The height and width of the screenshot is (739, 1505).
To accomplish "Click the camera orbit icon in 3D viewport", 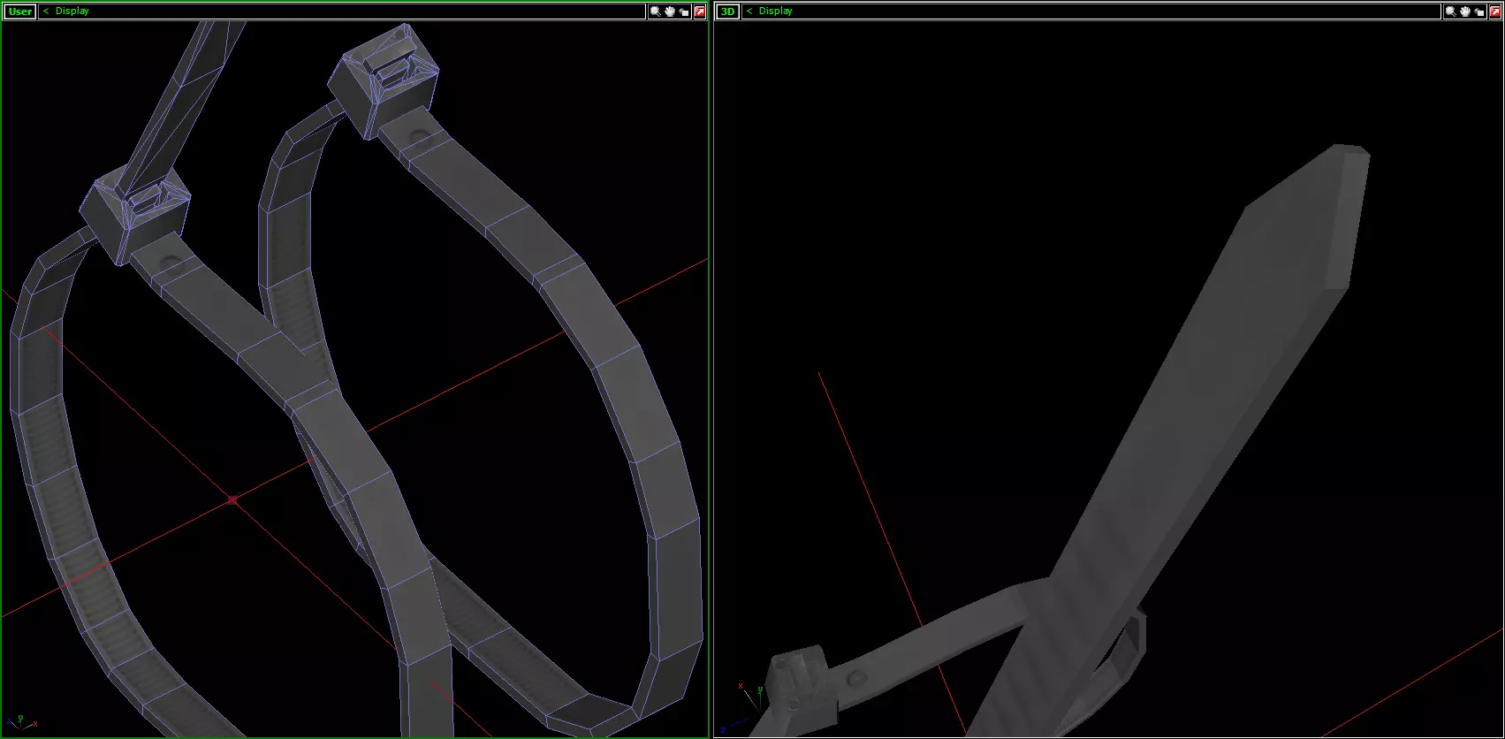I will pos(1479,11).
